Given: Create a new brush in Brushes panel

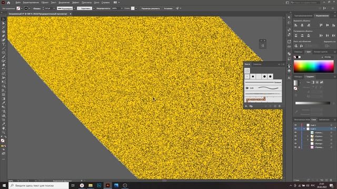Looking at the screenshot, I should point(275,106).
